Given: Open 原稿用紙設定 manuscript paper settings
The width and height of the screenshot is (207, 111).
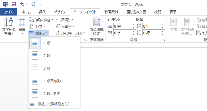Looking at the screenshot, I should coord(97,26).
